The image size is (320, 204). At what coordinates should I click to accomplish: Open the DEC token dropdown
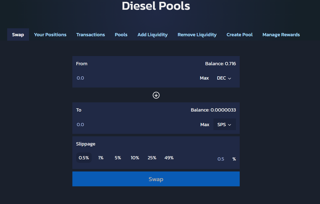(224, 78)
